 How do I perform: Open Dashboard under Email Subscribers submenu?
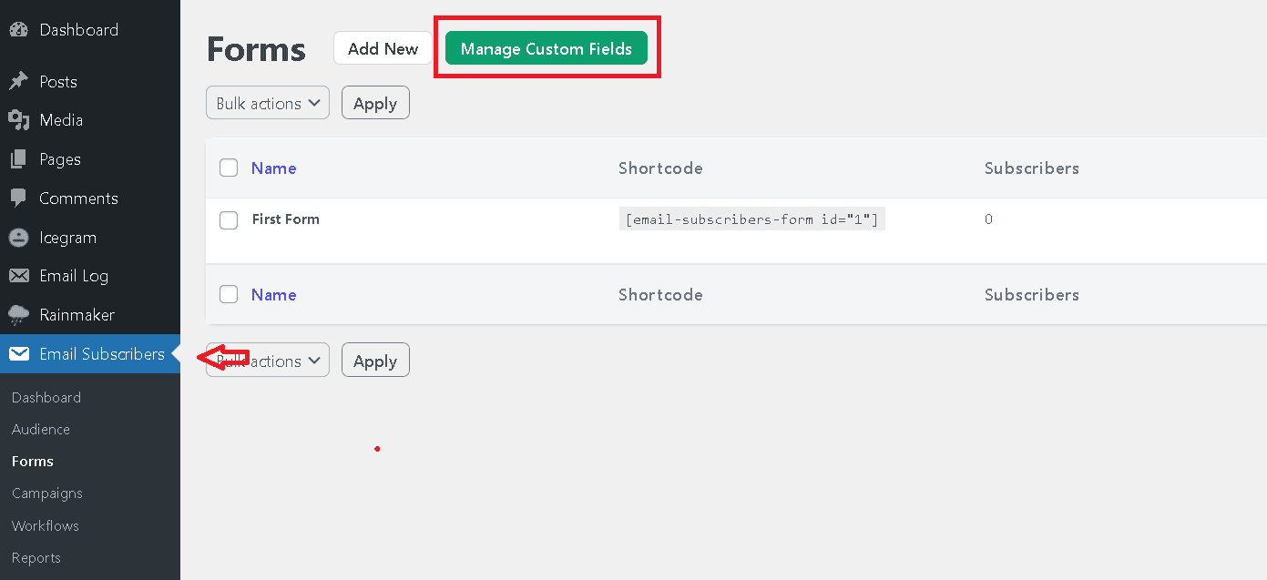tap(46, 398)
